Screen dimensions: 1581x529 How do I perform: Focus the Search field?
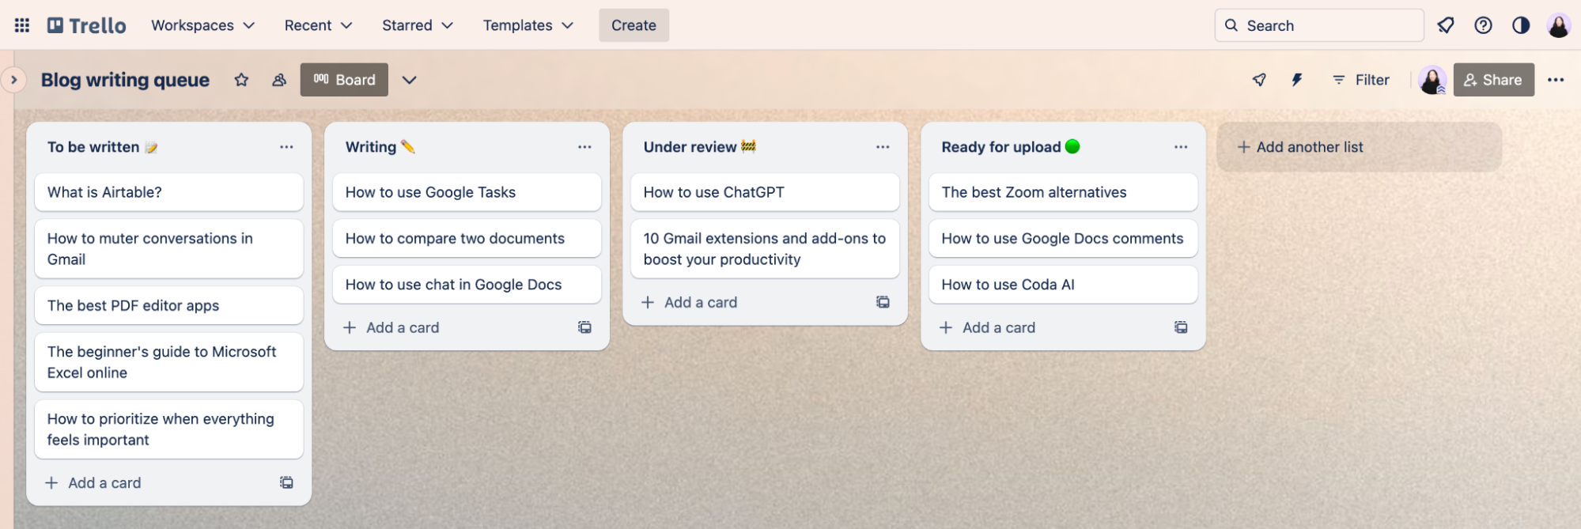point(1319,25)
